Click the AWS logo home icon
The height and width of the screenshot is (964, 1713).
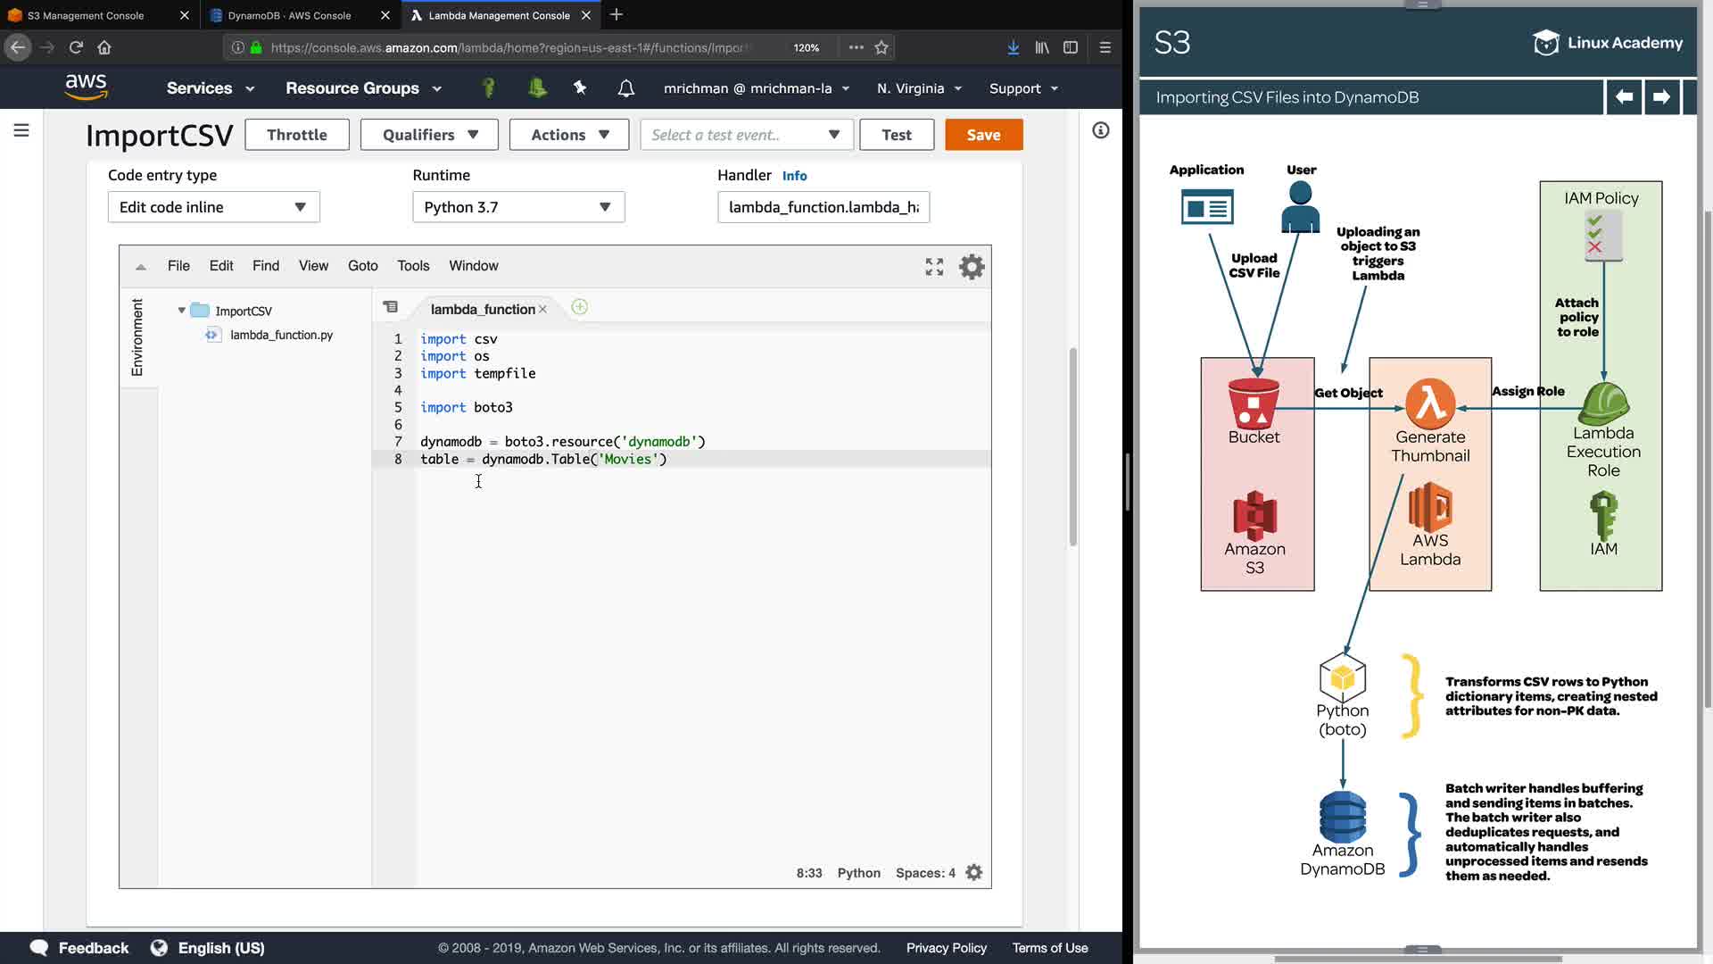point(86,87)
